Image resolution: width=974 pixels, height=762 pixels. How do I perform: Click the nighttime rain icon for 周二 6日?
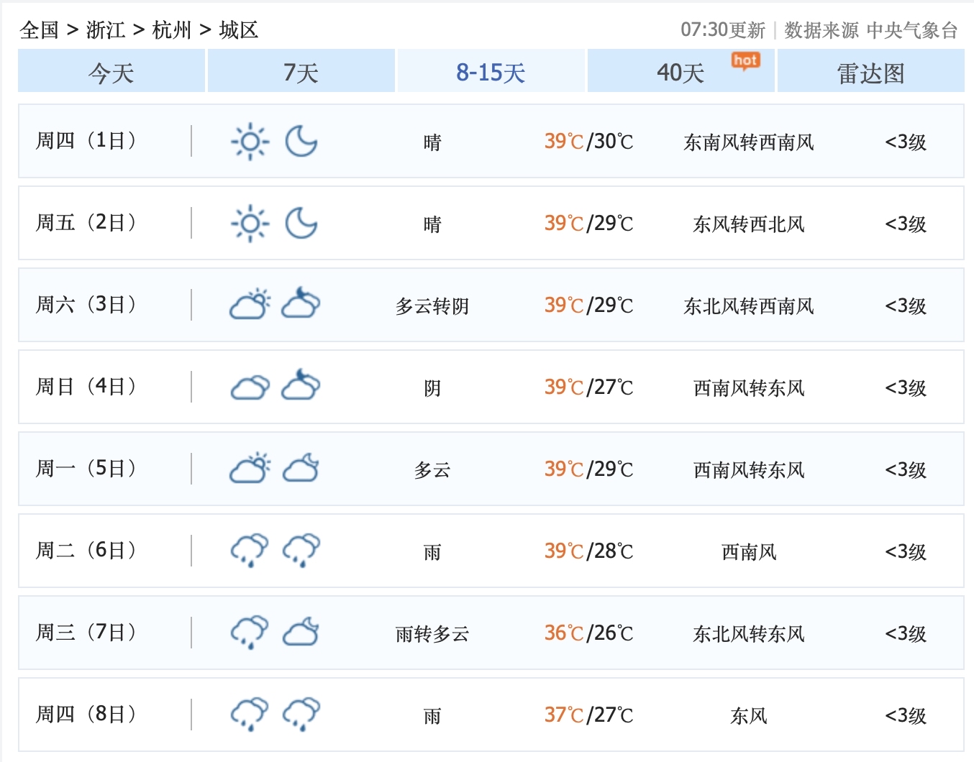(301, 551)
